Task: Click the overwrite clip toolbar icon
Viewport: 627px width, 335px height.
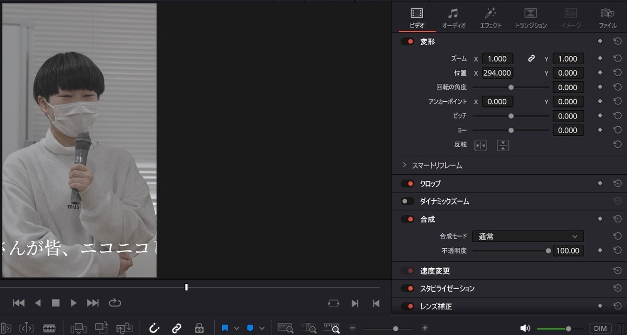Action: 101,328
